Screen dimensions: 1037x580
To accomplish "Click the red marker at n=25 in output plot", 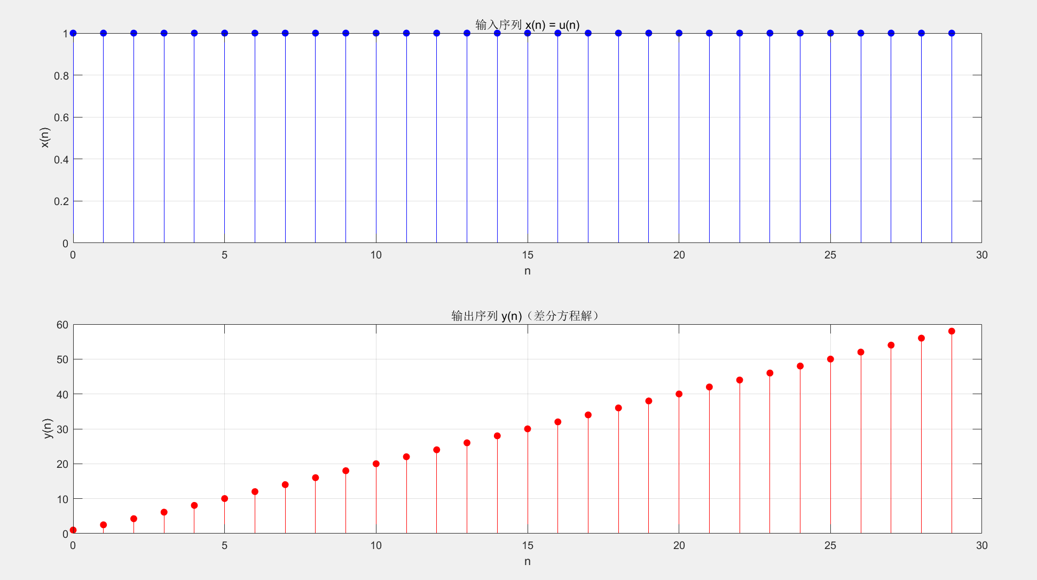I will pyautogui.click(x=830, y=359).
